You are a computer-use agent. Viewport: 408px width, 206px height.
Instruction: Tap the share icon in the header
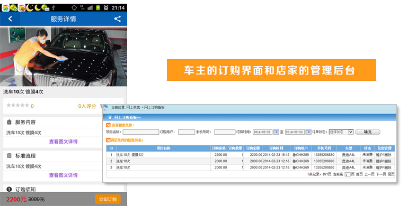[117, 18]
